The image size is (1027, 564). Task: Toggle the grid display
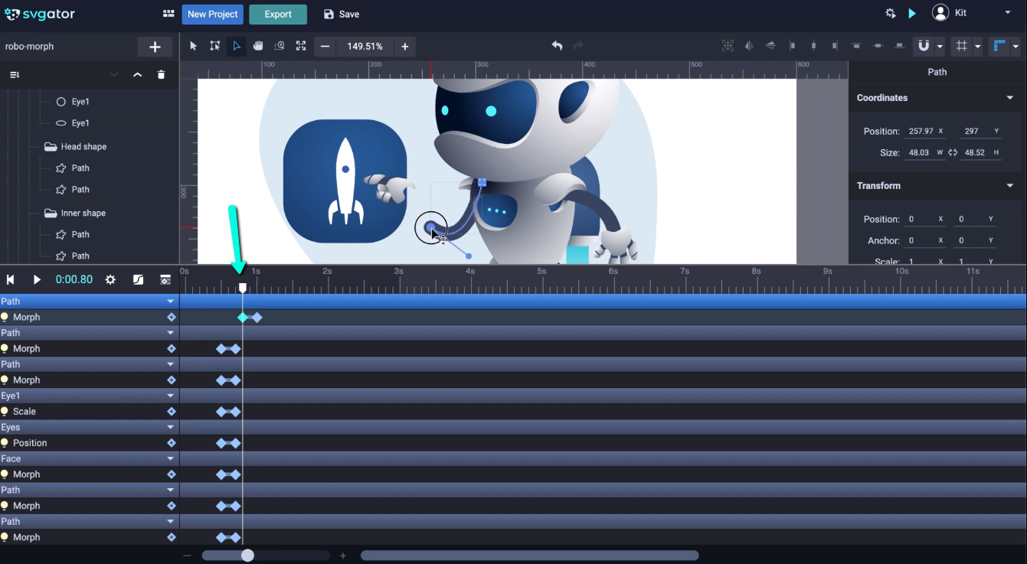[961, 46]
